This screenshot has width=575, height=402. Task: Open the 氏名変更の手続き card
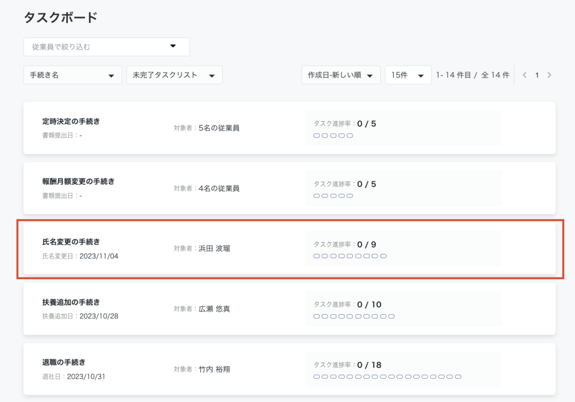290,249
